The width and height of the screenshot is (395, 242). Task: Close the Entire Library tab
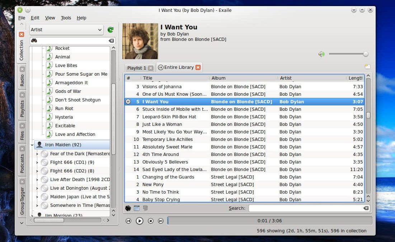(198, 67)
